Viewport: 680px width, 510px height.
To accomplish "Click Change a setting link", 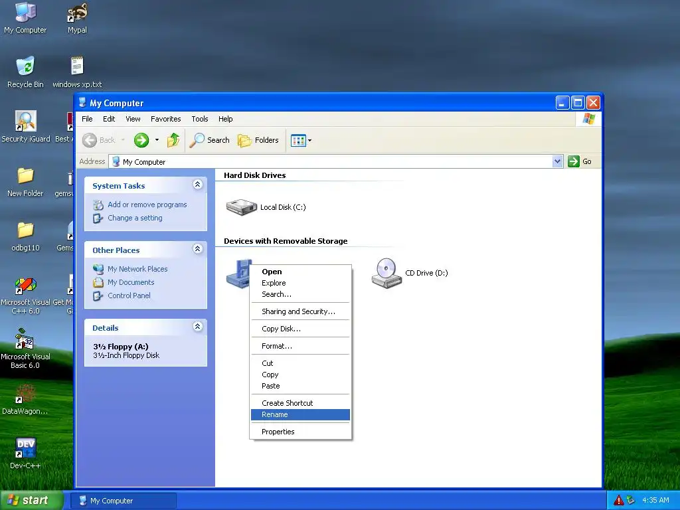I will tap(135, 218).
